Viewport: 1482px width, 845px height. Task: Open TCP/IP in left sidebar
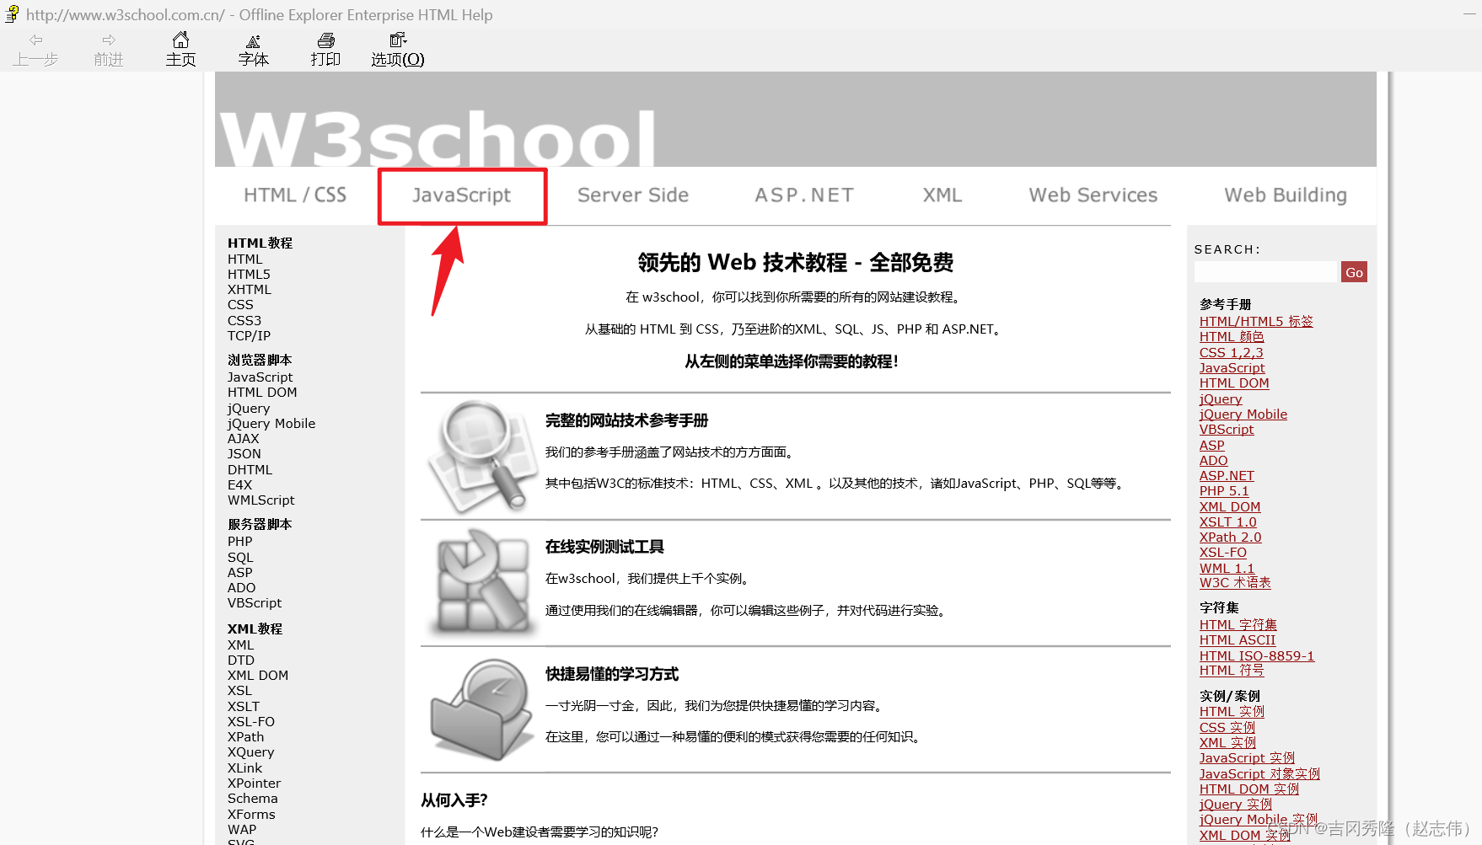(249, 336)
